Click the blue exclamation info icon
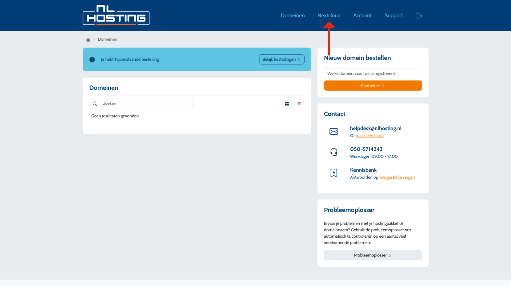 pyautogui.click(x=92, y=59)
